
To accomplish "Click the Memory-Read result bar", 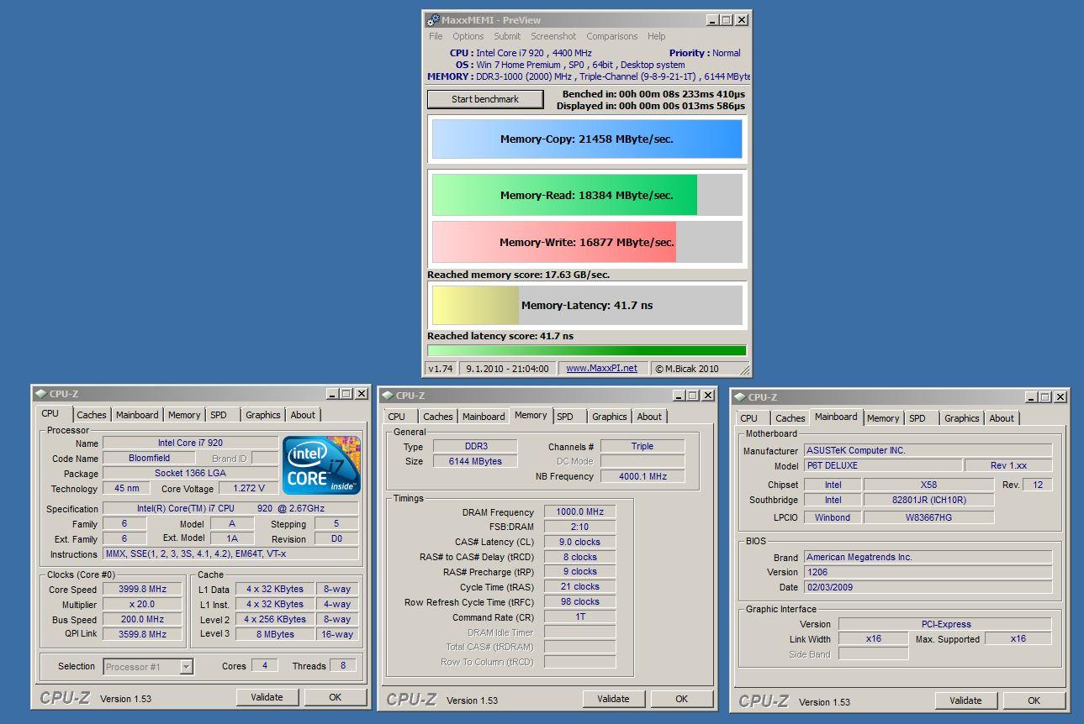I will 587,195.
